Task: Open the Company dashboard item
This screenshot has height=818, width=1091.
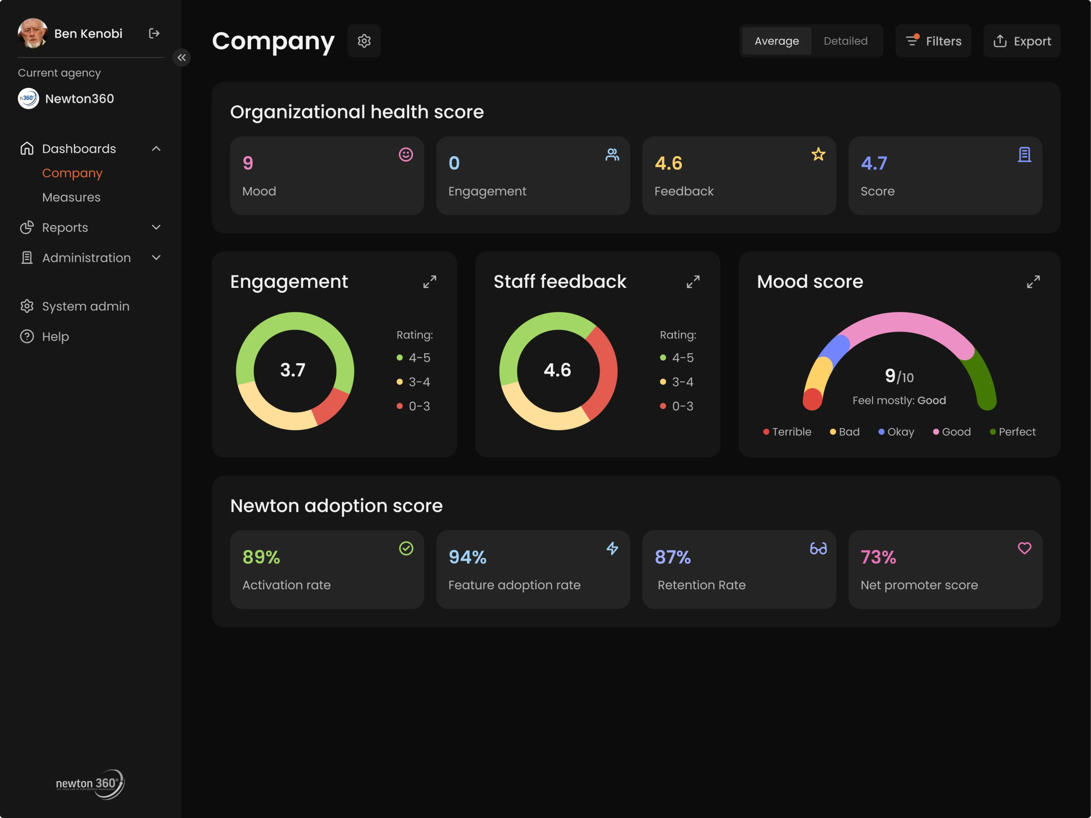Action: tap(72, 173)
